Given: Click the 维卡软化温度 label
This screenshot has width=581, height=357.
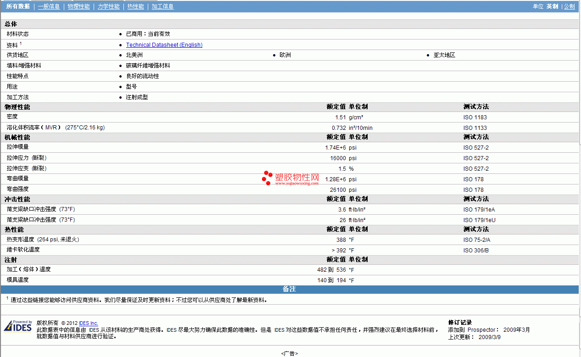Looking at the screenshot, I should 23,250.
